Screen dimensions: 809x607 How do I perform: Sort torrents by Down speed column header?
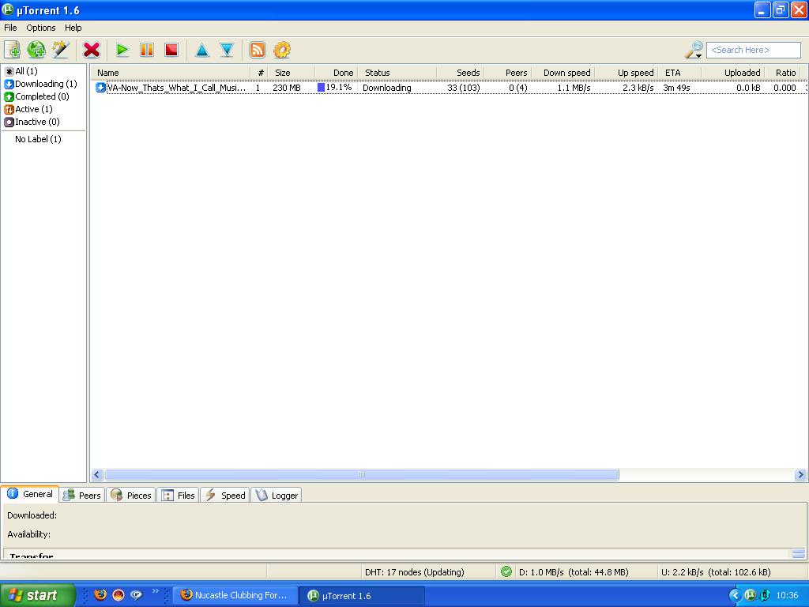click(566, 73)
